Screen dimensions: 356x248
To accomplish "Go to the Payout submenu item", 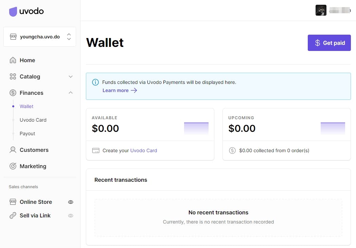I will click(x=28, y=134).
